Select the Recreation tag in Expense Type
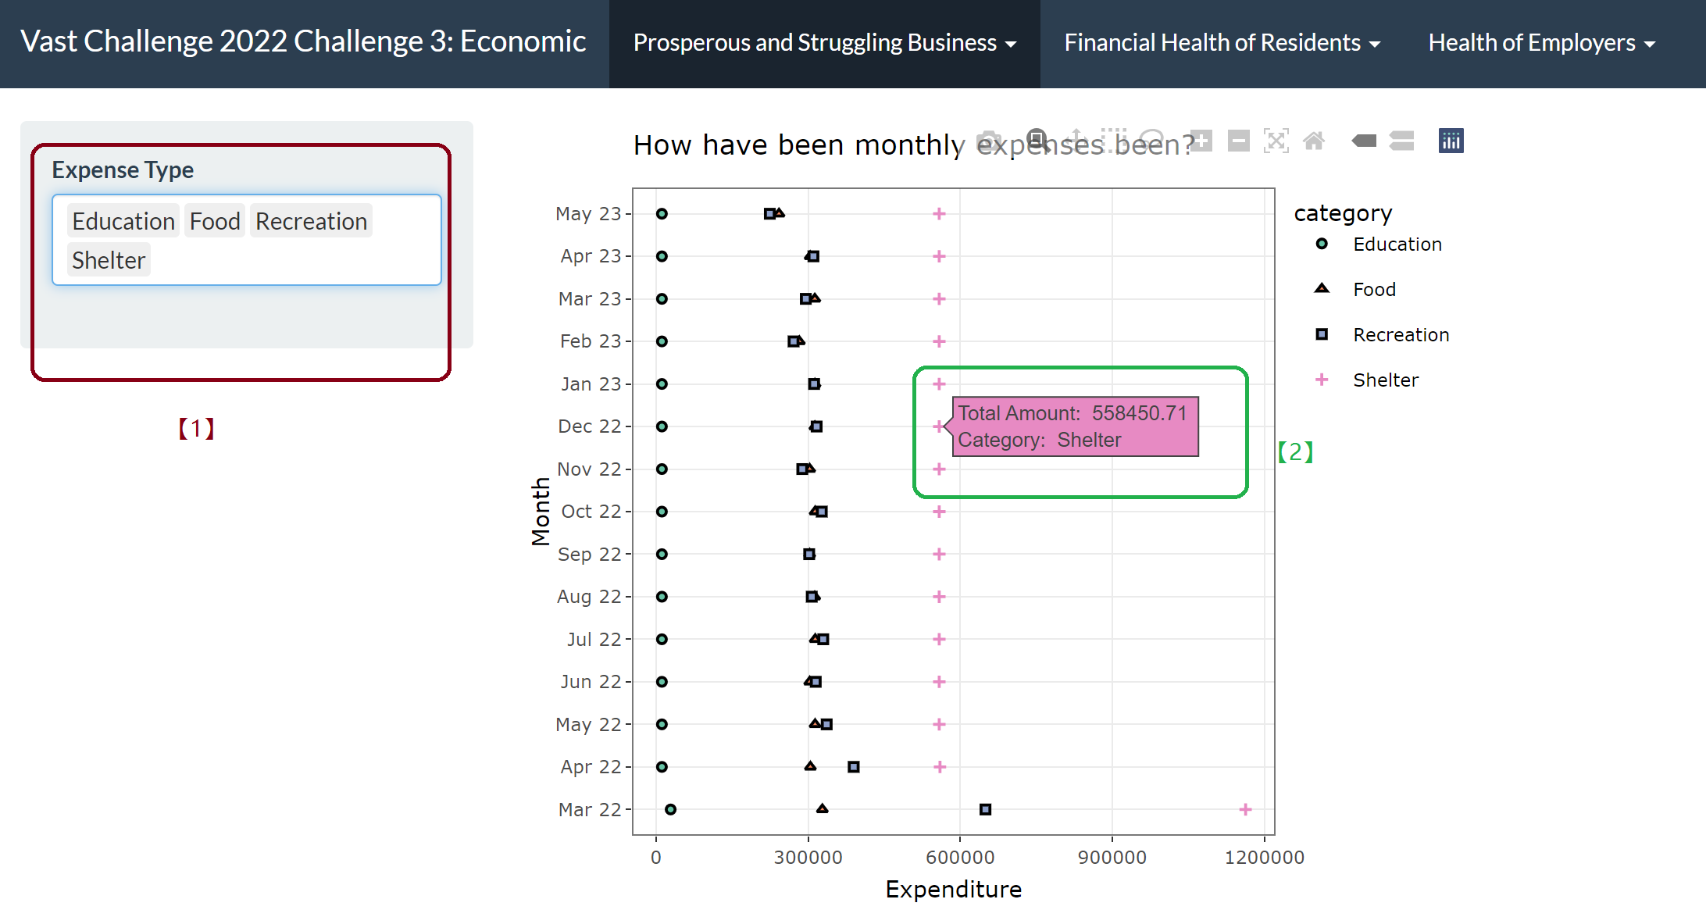Screen dimensions: 1706x917 tap(311, 221)
